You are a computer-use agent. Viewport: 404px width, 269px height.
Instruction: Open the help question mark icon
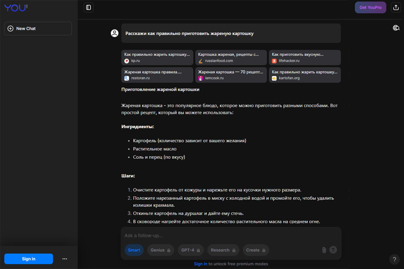394,259
